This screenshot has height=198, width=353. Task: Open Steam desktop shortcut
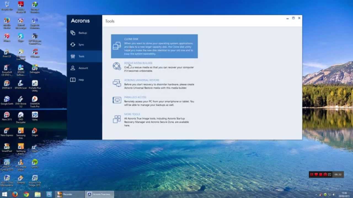pos(35,148)
